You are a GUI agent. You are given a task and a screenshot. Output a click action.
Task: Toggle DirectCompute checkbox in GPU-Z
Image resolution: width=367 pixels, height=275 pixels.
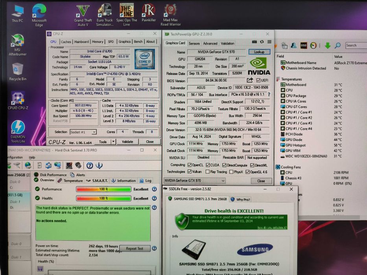tap(224, 165)
